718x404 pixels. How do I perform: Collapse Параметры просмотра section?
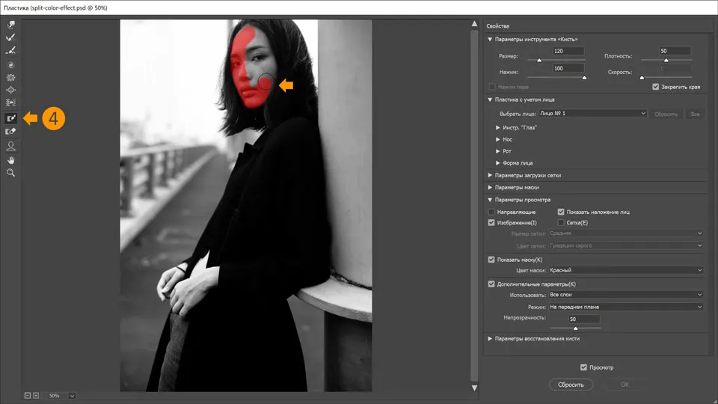[x=490, y=200]
